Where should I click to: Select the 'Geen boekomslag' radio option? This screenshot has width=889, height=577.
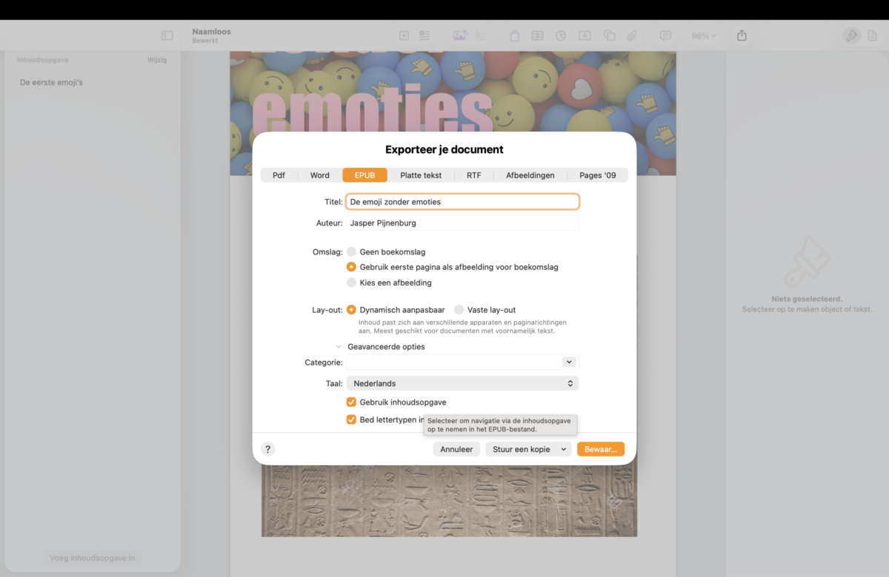(x=352, y=252)
